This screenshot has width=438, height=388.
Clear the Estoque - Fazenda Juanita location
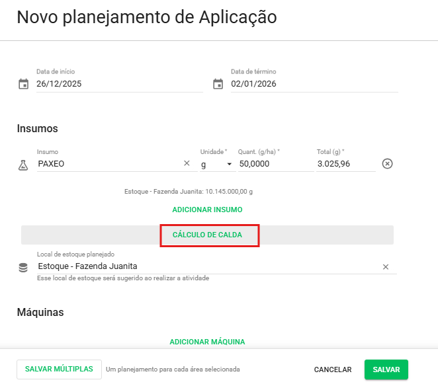(x=386, y=266)
